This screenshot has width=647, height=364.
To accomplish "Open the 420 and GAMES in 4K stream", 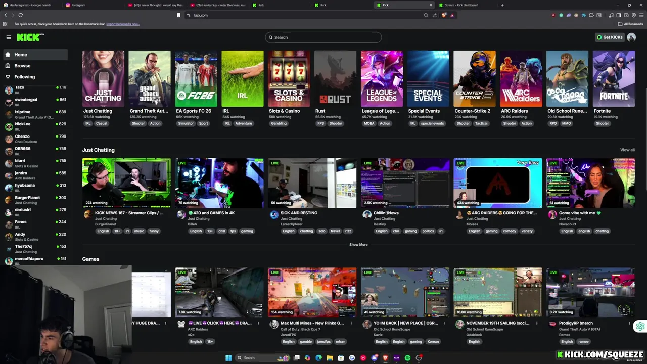I will click(x=219, y=183).
